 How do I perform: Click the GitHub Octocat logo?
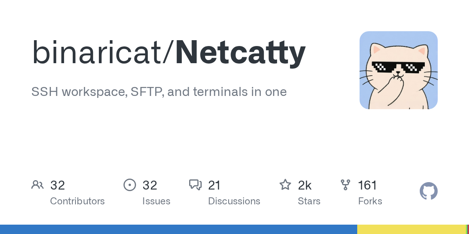pos(429,191)
